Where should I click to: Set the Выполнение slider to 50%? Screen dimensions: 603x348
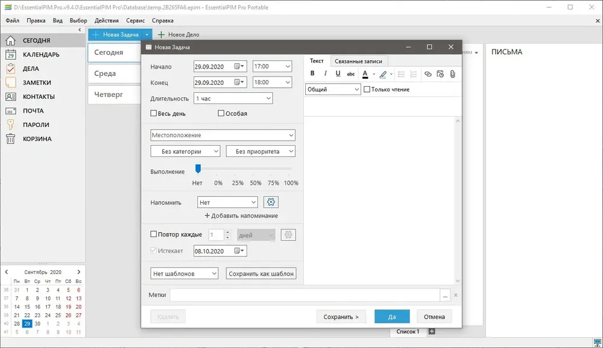click(x=255, y=169)
